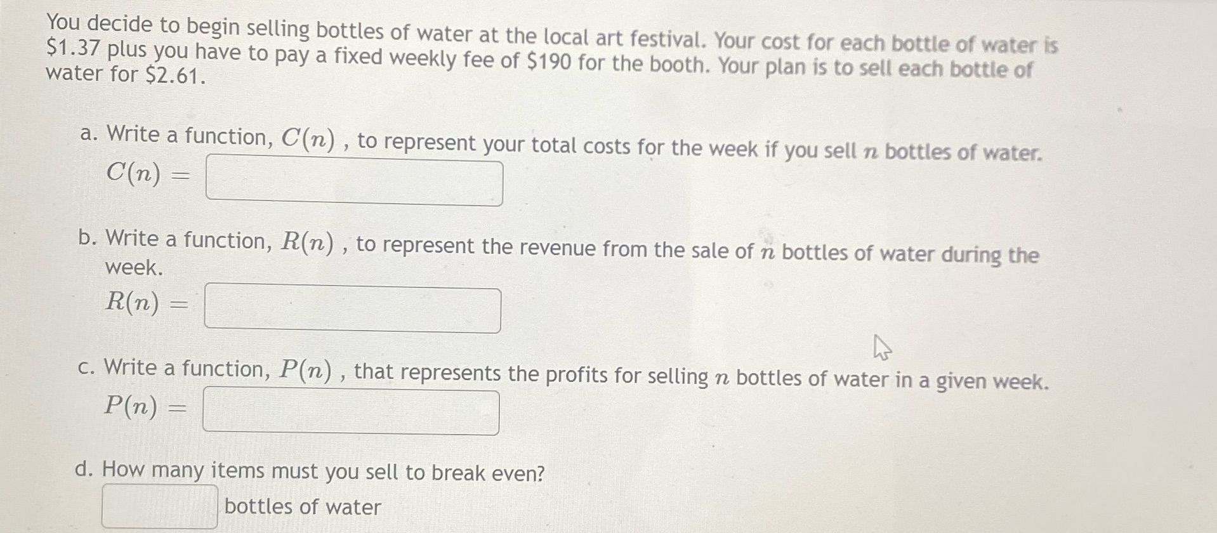
Task: Click inside the profit function field
Action: [350, 412]
